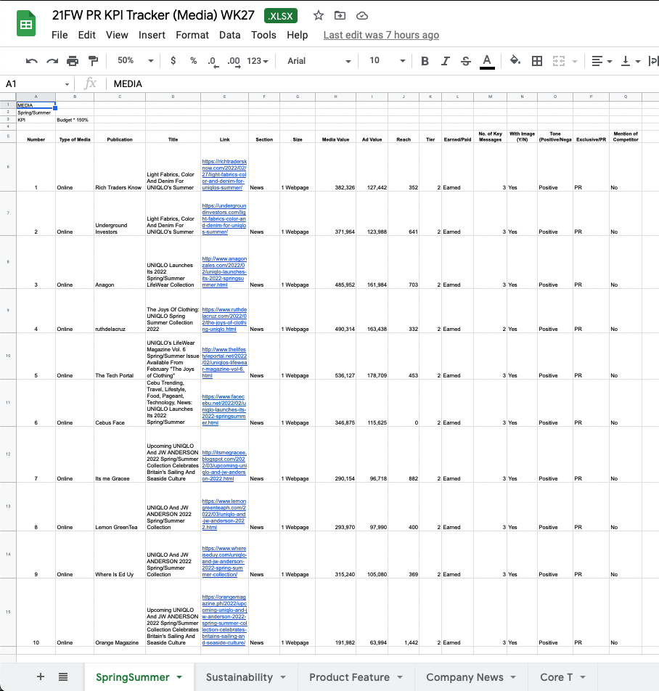This screenshot has height=691, width=659.
Task: Open the undergroundinvestors.com article link
Action: 224,218
